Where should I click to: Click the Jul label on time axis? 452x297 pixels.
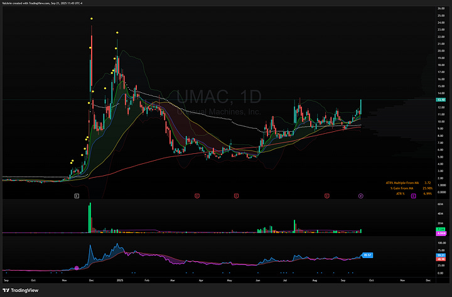pos(285,280)
